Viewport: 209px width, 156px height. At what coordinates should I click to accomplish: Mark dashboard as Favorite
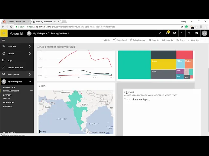coord(154,40)
